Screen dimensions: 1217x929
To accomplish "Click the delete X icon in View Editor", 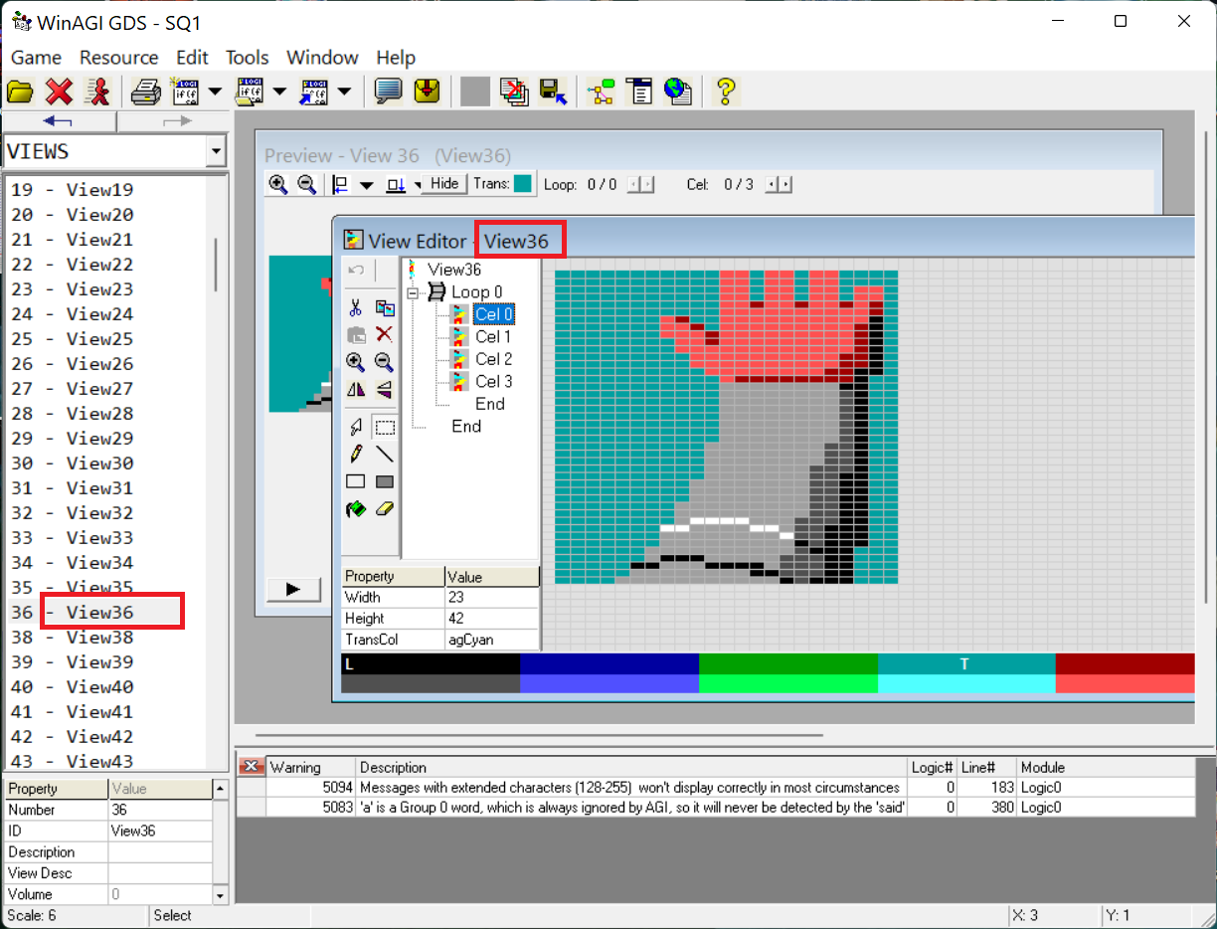I will tap(385, 335).
